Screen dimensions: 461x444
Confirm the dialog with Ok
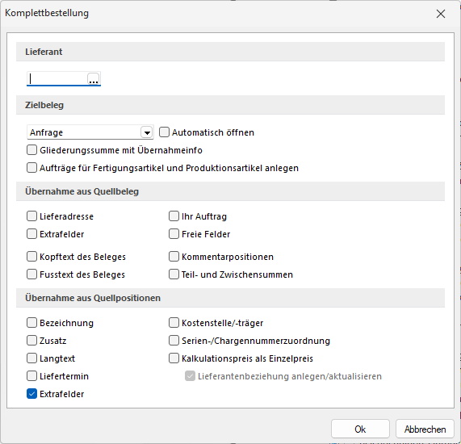(x=360, y=429)
